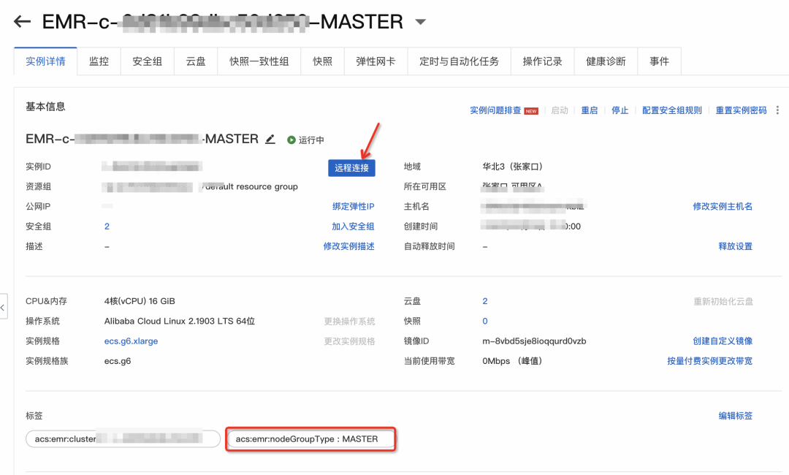The image size is (789, 475).
Task: Select the acs:emr:nodeGroupType MASTER tag
Action: click(310, 439)
